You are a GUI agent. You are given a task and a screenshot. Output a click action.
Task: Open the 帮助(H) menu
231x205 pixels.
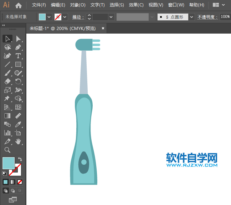pyautogui.click(x=197, y=5)
